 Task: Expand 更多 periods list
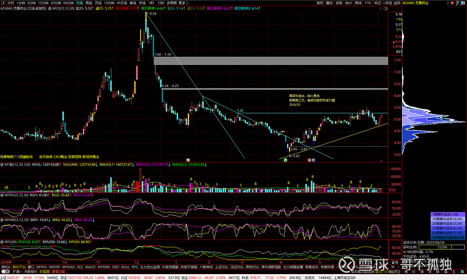click(182, 3)
